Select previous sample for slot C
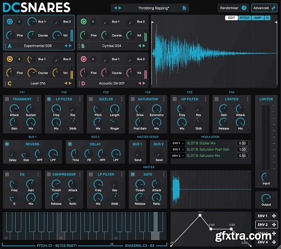 66,83
